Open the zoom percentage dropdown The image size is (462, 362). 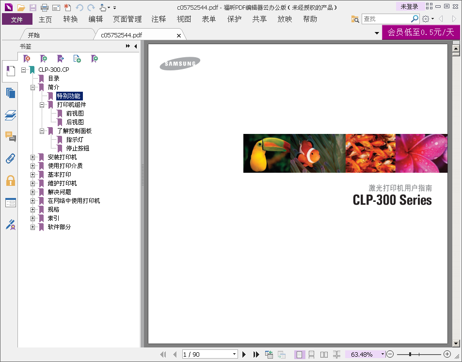(x=382, y=354)
